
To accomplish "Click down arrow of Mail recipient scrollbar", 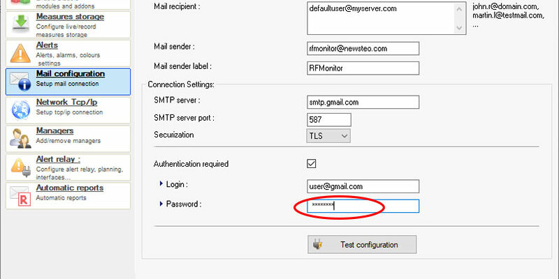I will 459,28.
